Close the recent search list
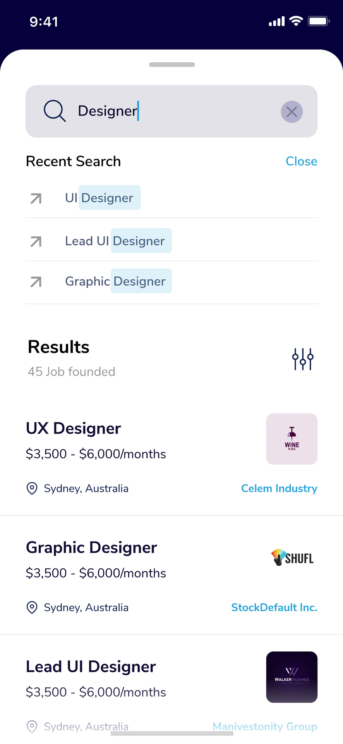Image resolution: width=343 pixels, height=744 pixels. point(301,161)
